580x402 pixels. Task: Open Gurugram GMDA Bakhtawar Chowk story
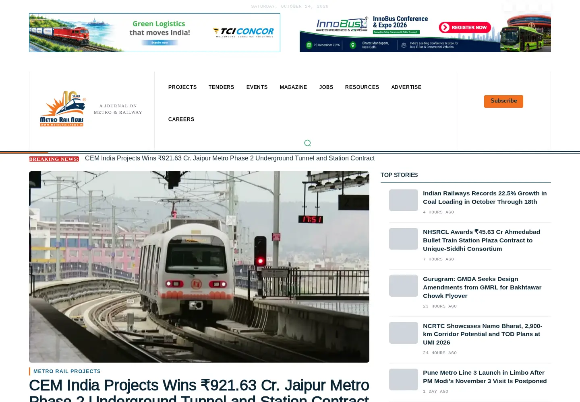coord(482,287)
